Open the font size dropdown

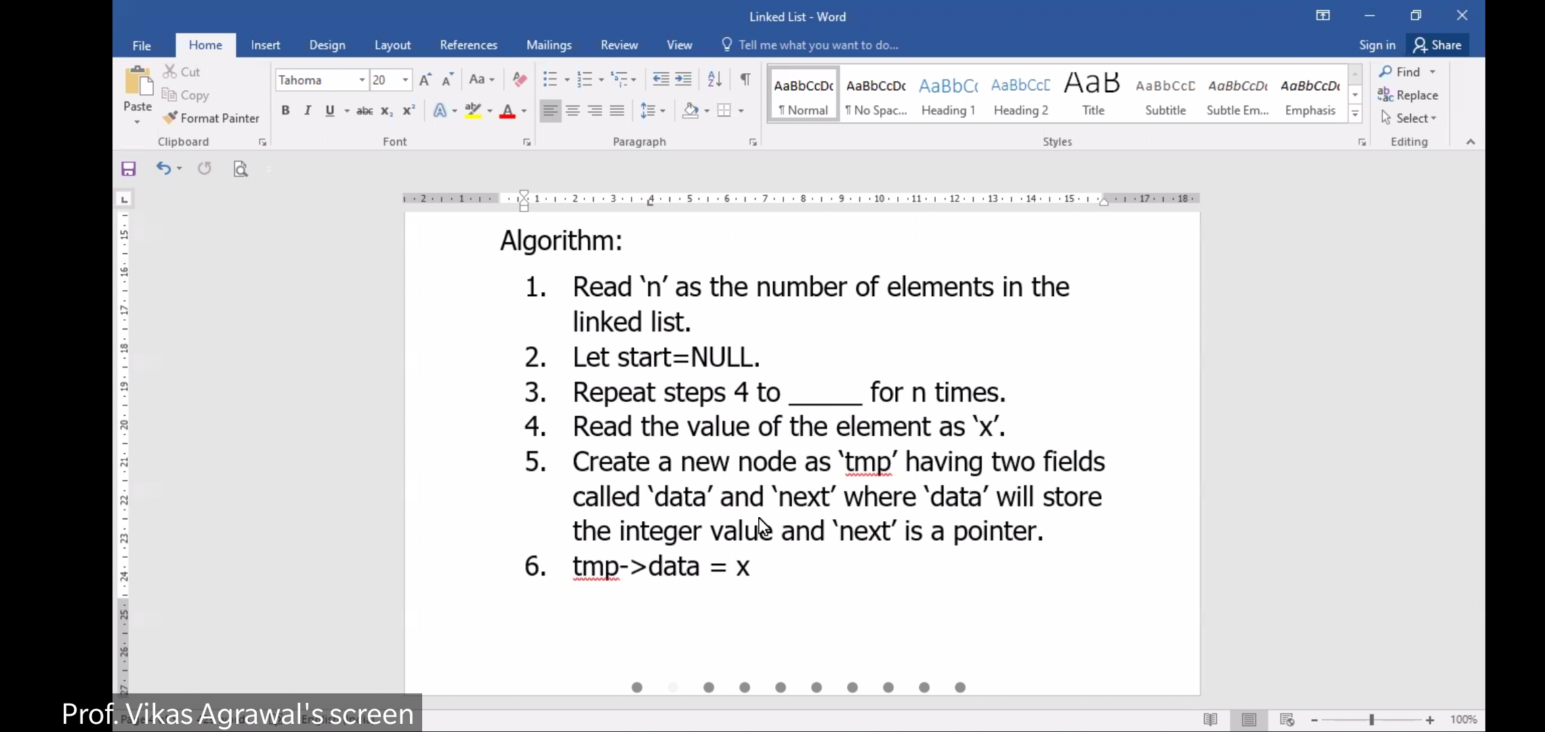[x=405, y=80]
